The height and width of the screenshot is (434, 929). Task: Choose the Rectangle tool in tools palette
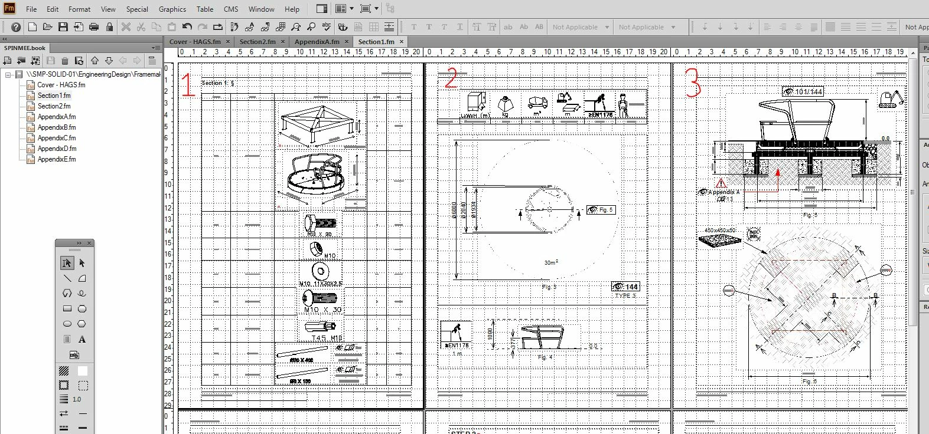click(x=67, y=308)
